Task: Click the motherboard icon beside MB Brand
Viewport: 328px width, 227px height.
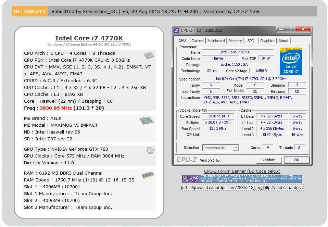Action: [147, 121]
